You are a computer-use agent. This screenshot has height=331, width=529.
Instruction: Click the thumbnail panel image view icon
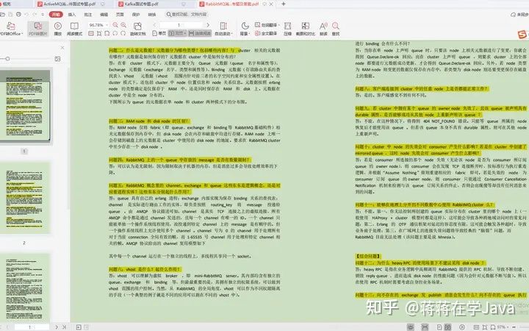(58, 59)
